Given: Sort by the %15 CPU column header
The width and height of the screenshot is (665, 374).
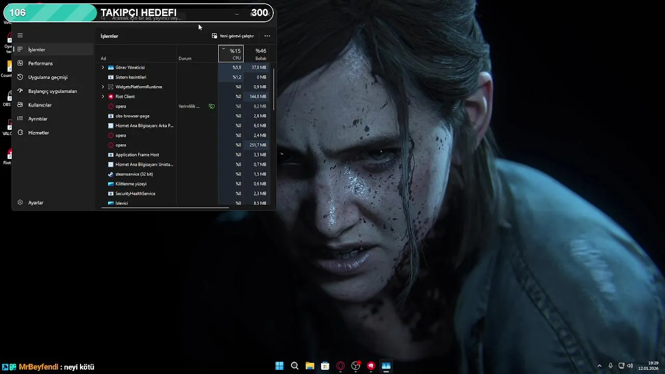Looking at the screenshot, I should click(231, 54).
